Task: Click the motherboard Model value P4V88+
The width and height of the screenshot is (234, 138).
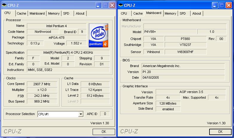Action: (x=170, y=32)
